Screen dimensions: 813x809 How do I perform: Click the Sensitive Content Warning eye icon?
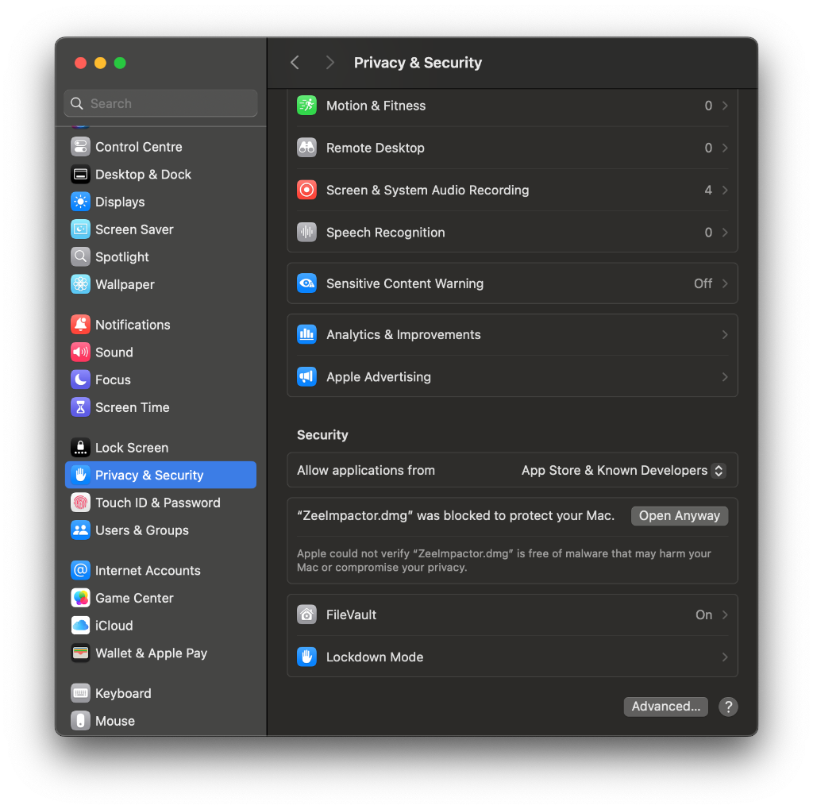[x=307, y=283]
